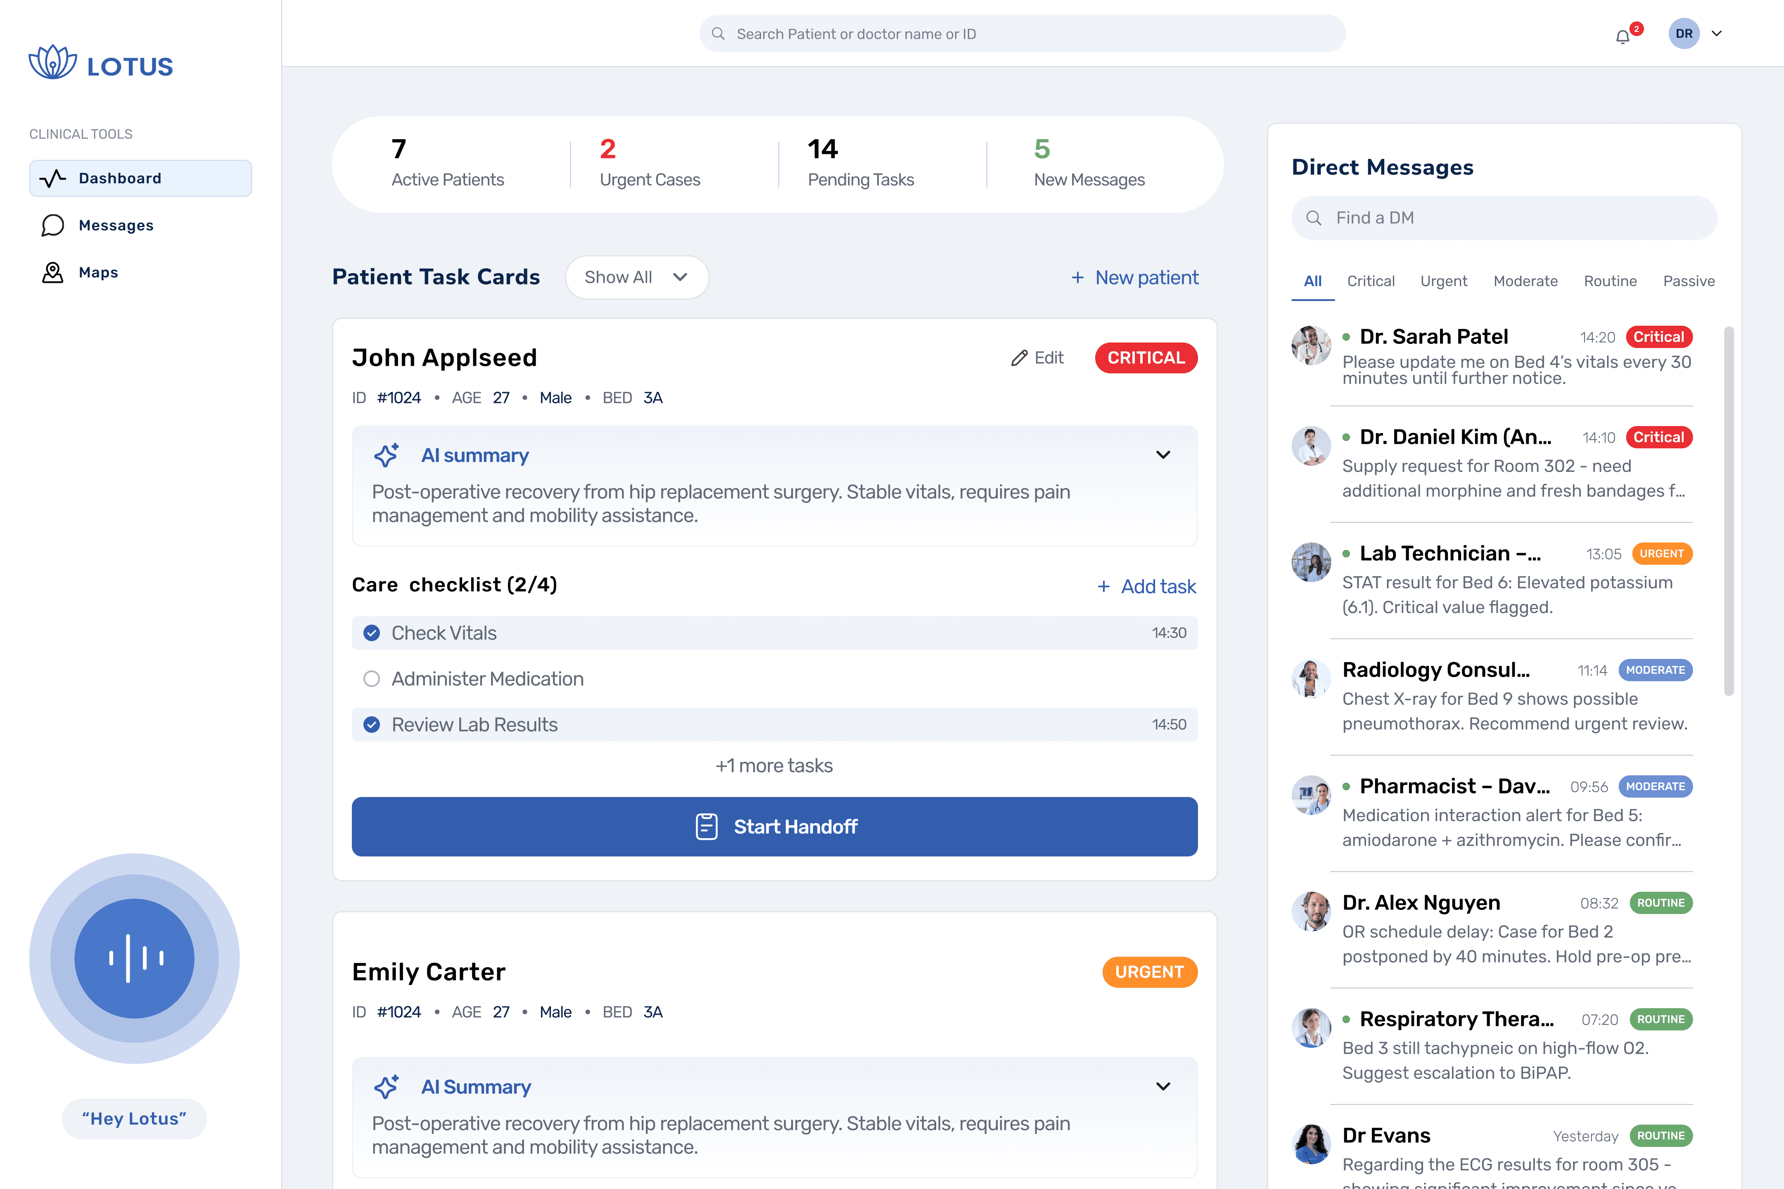Click the AI sparkle icon in John Applseed summary
This screenshot has width=1784, height=1189.
[386, 455]
